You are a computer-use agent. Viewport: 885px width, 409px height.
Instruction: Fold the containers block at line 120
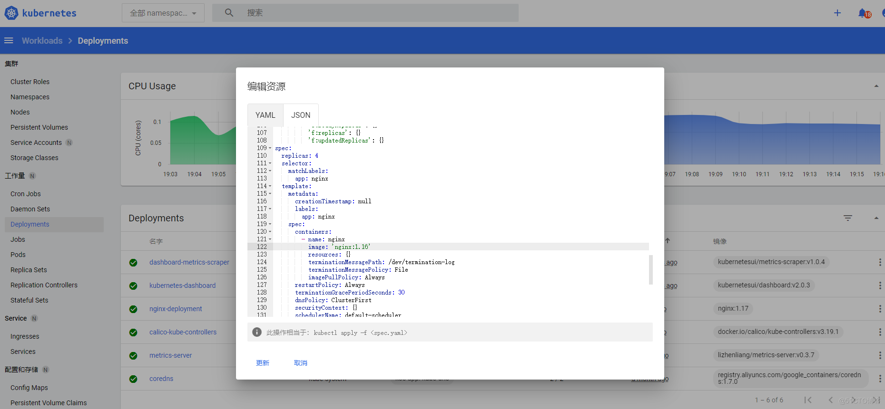270,232
